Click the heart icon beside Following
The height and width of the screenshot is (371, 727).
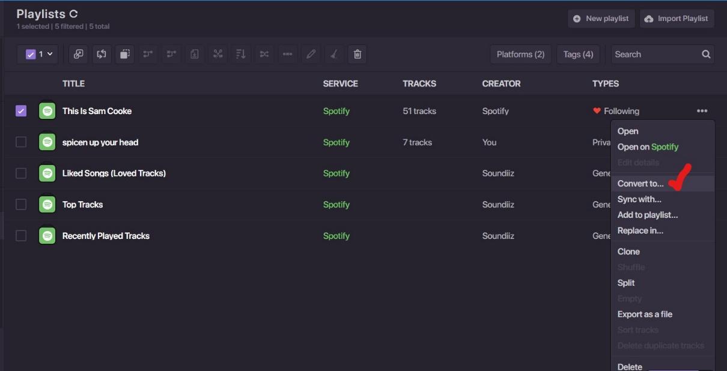597,111
